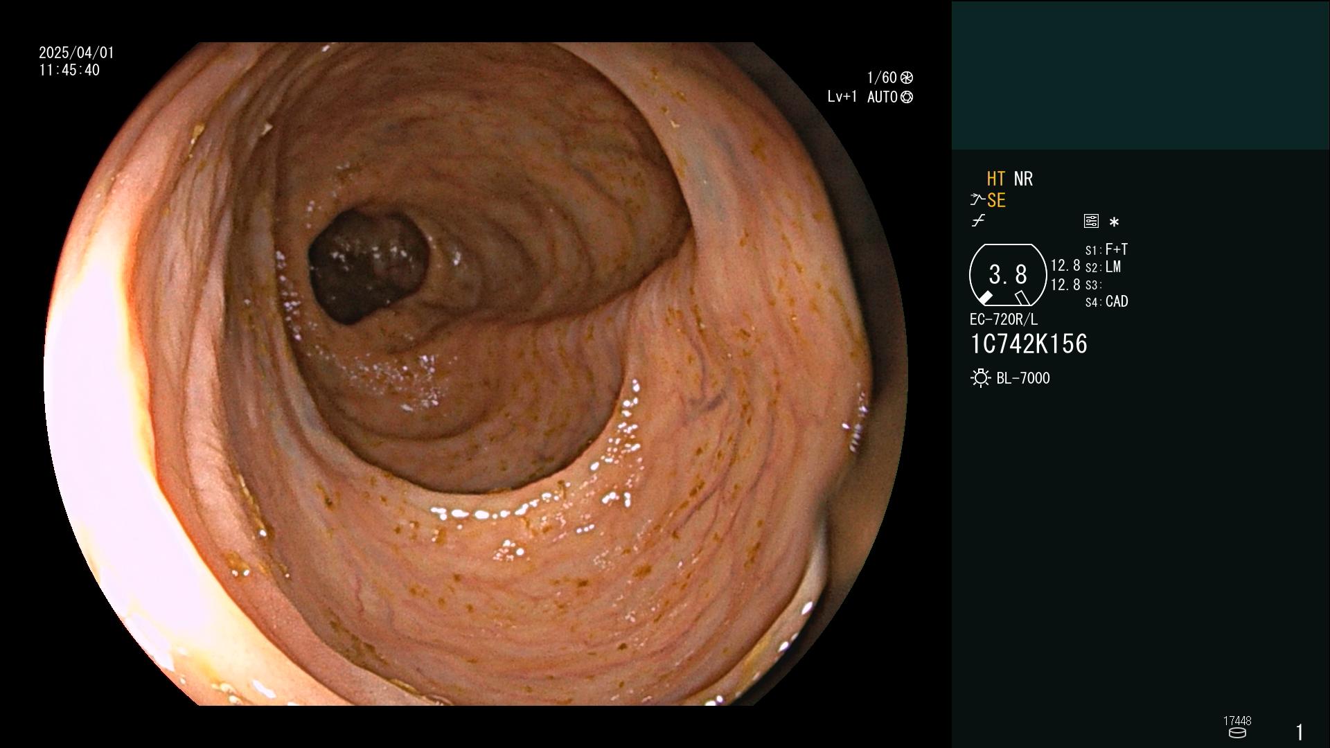
Task: Click the time 11:45:40
Action: coord(69,70)
